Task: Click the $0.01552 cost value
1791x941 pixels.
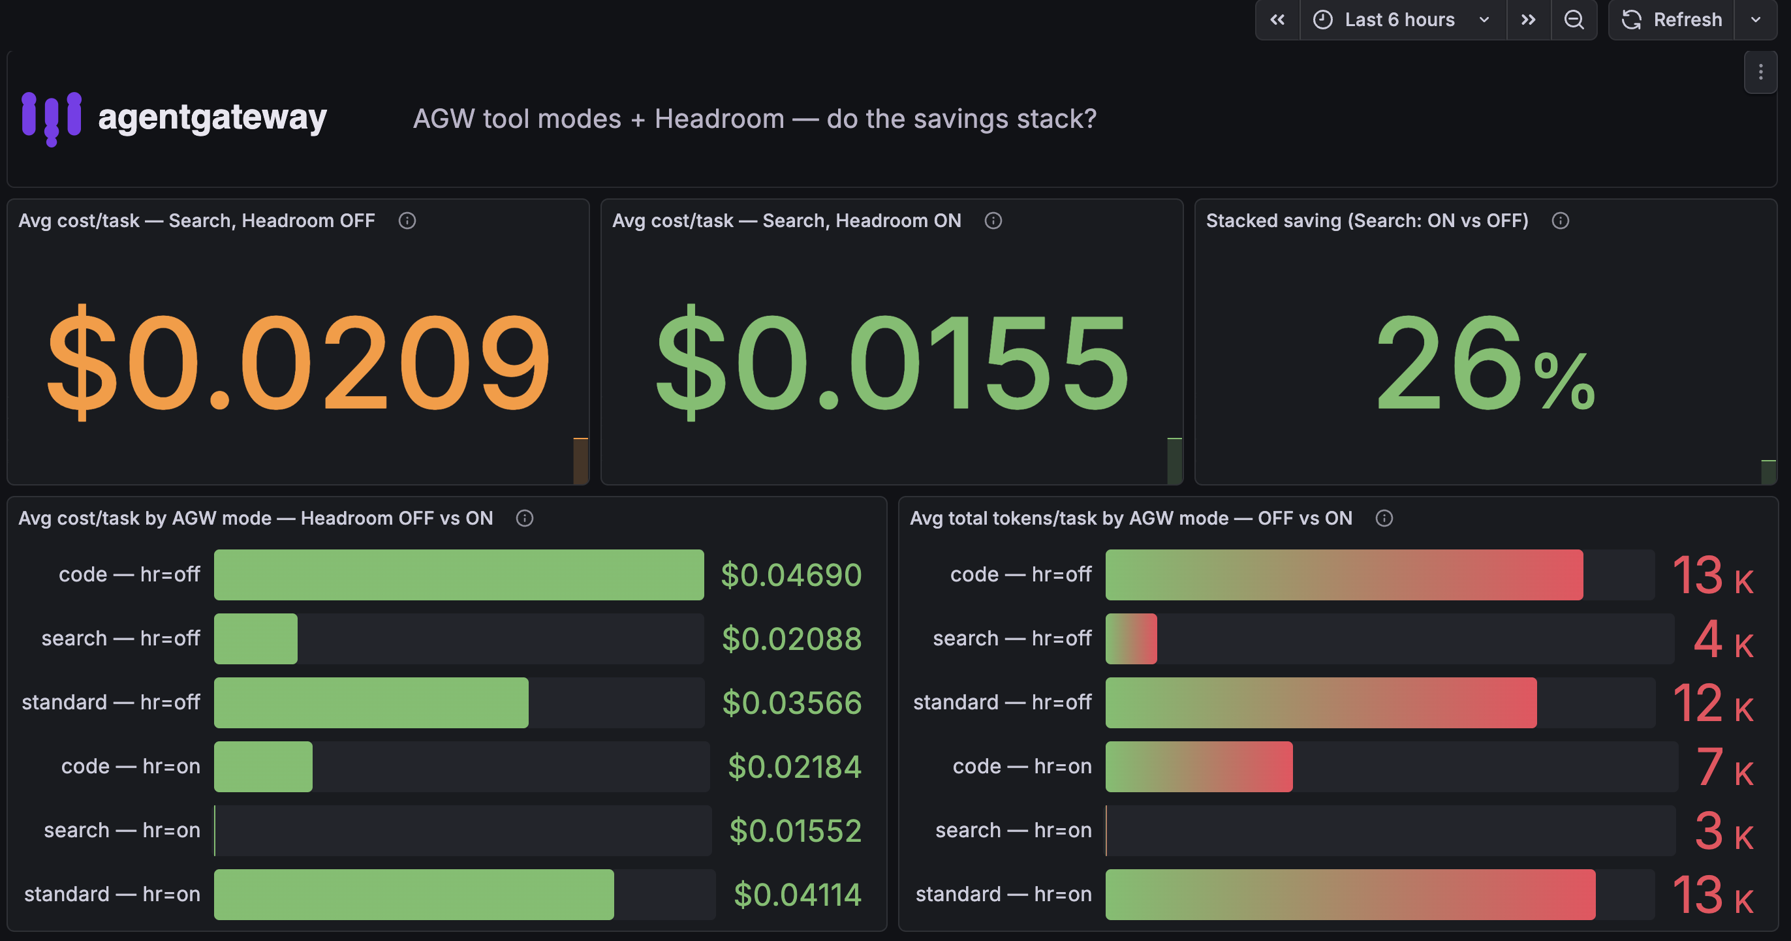Action: [x=796, y=831]
